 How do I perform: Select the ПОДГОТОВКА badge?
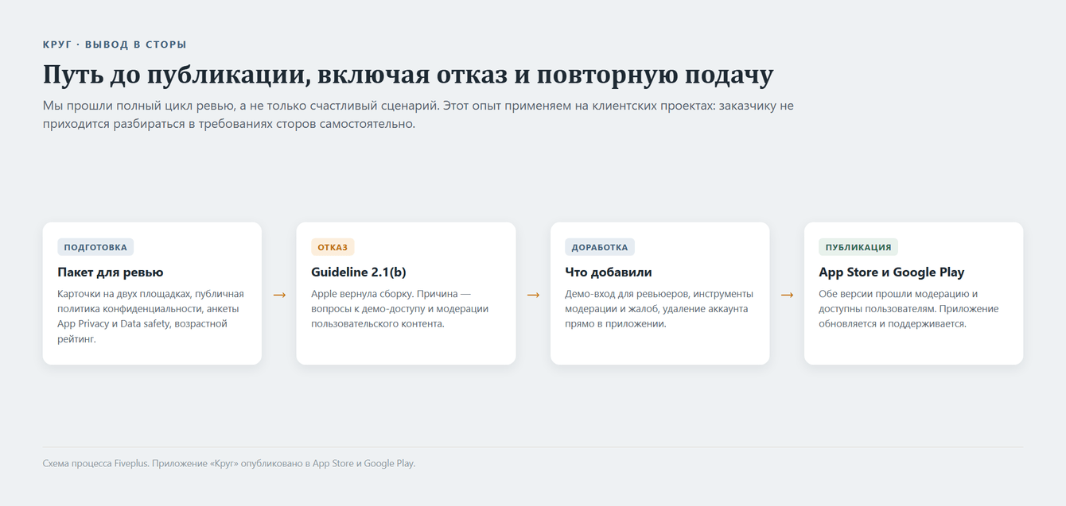pos(95,247)
